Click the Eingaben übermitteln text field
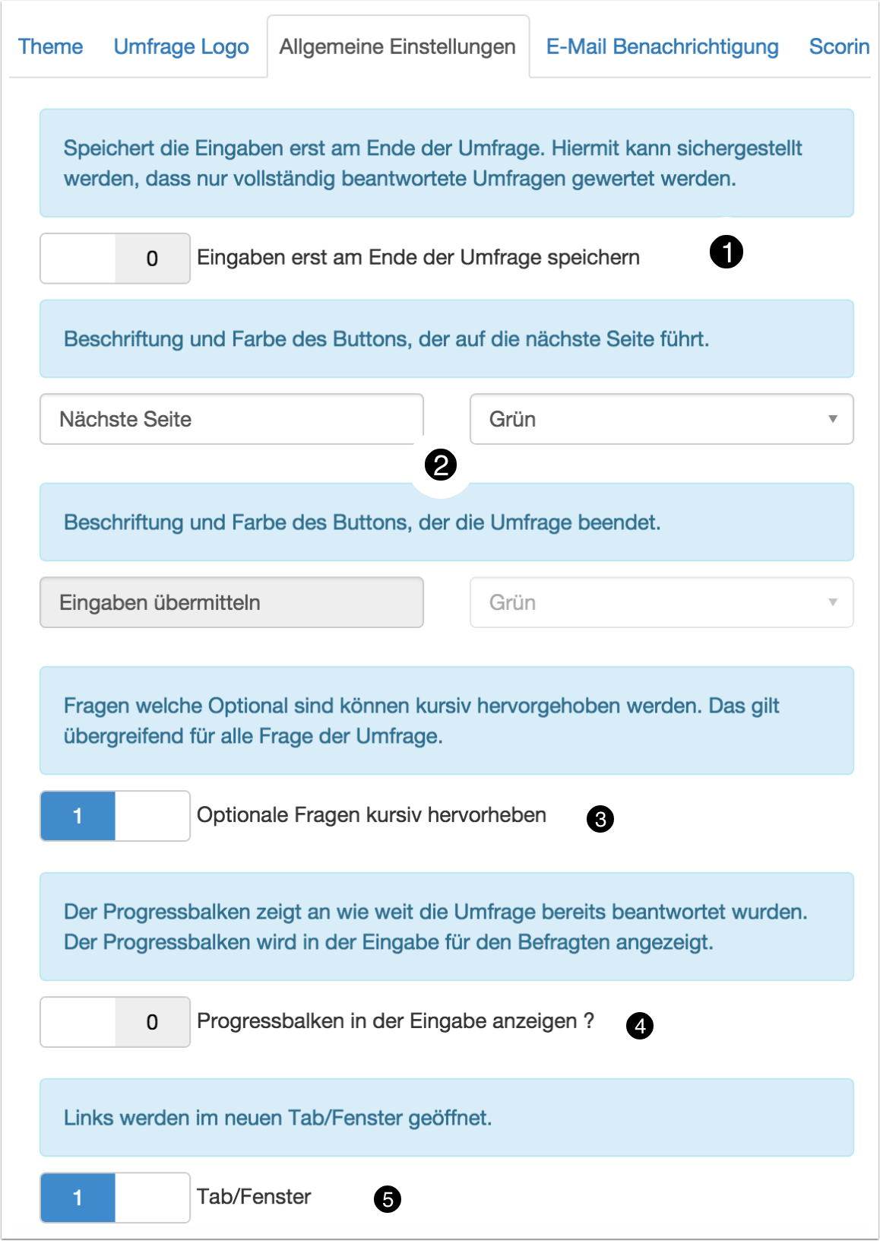Image resolution: width=880 pixels, height=1241 pixels. click(x=231, y=602)
